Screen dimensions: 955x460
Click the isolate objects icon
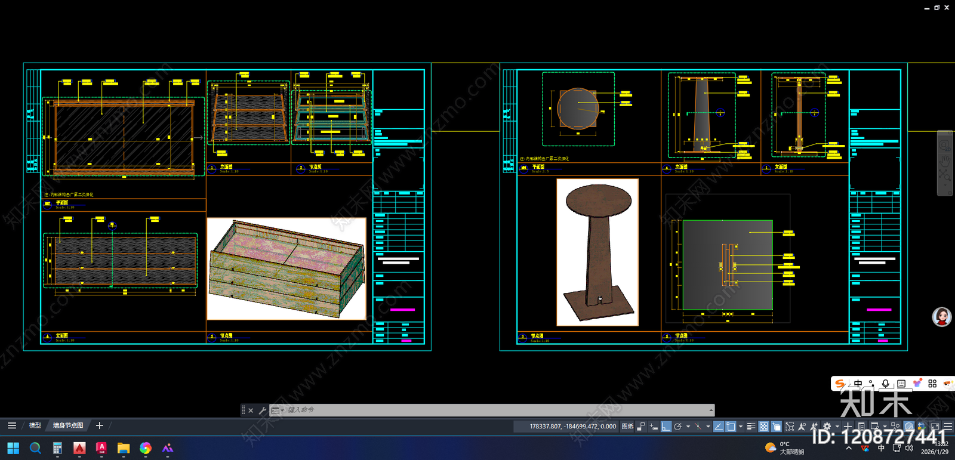point(895,426)
